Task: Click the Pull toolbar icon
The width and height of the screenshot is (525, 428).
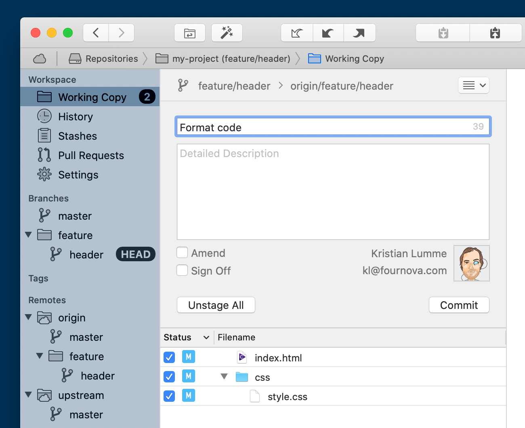Action: [x=328, y=33]
